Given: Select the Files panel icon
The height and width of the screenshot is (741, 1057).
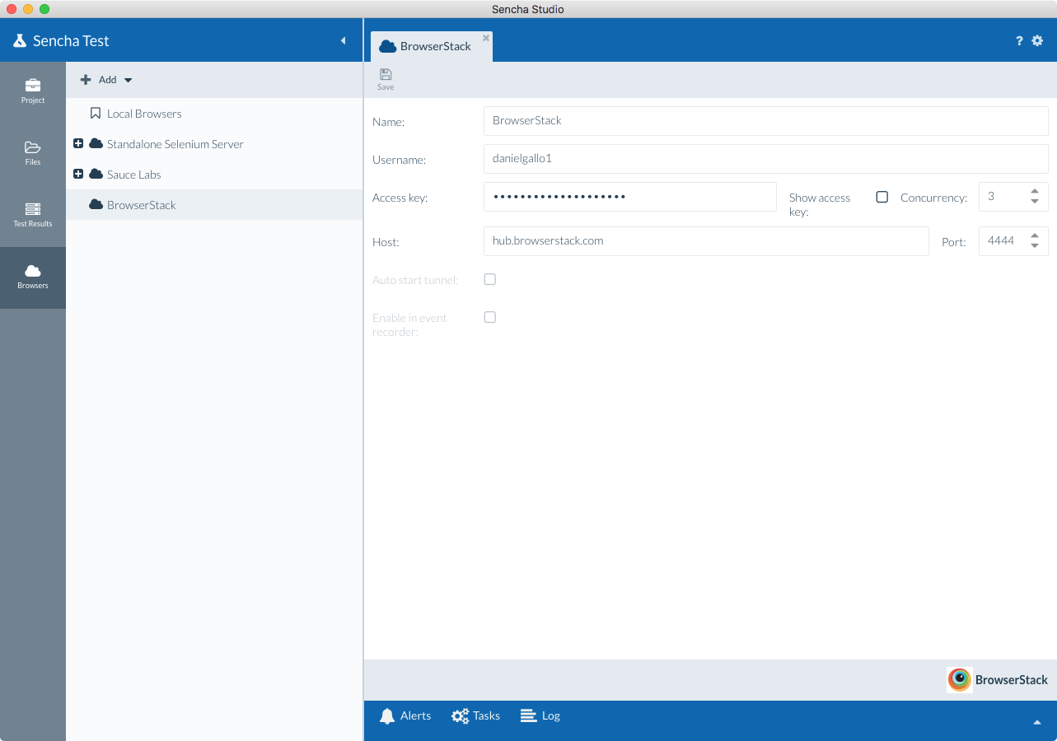Looking at the screenshot, I should click(x=32, y=152).
